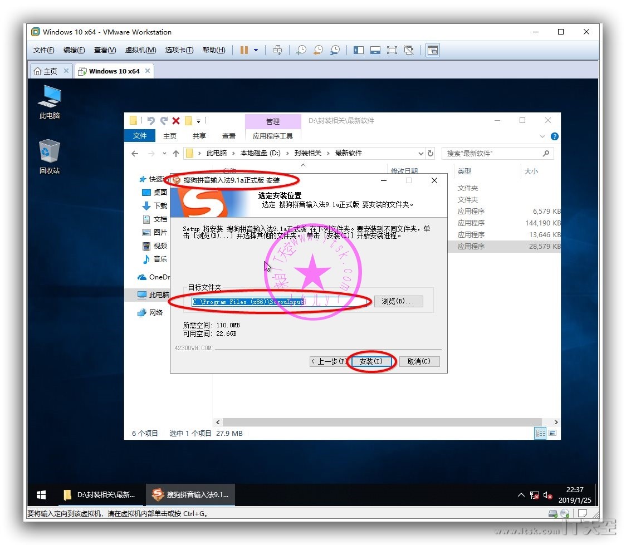Toggle the VMware console view button
The image size is (626, 545).
433,50
